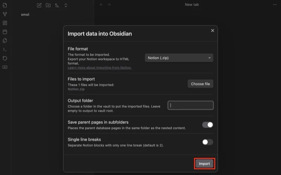Select smol vault name in sidebar
Image resolution: width=281 pixels, height=175 pixels.
click(x=25, y=14)
